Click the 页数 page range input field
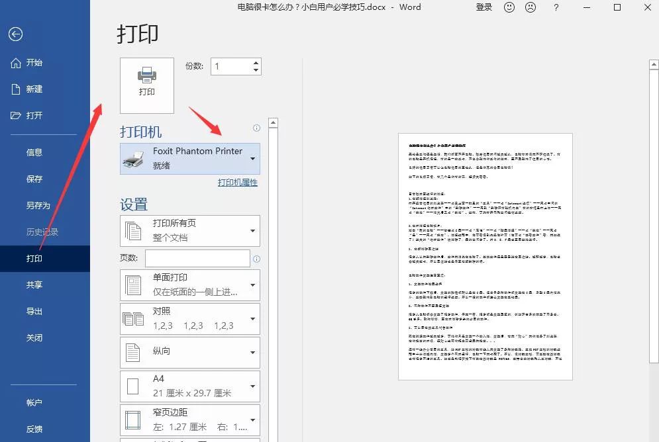This screenshot has height=442, width=659. tap(197, 258)
